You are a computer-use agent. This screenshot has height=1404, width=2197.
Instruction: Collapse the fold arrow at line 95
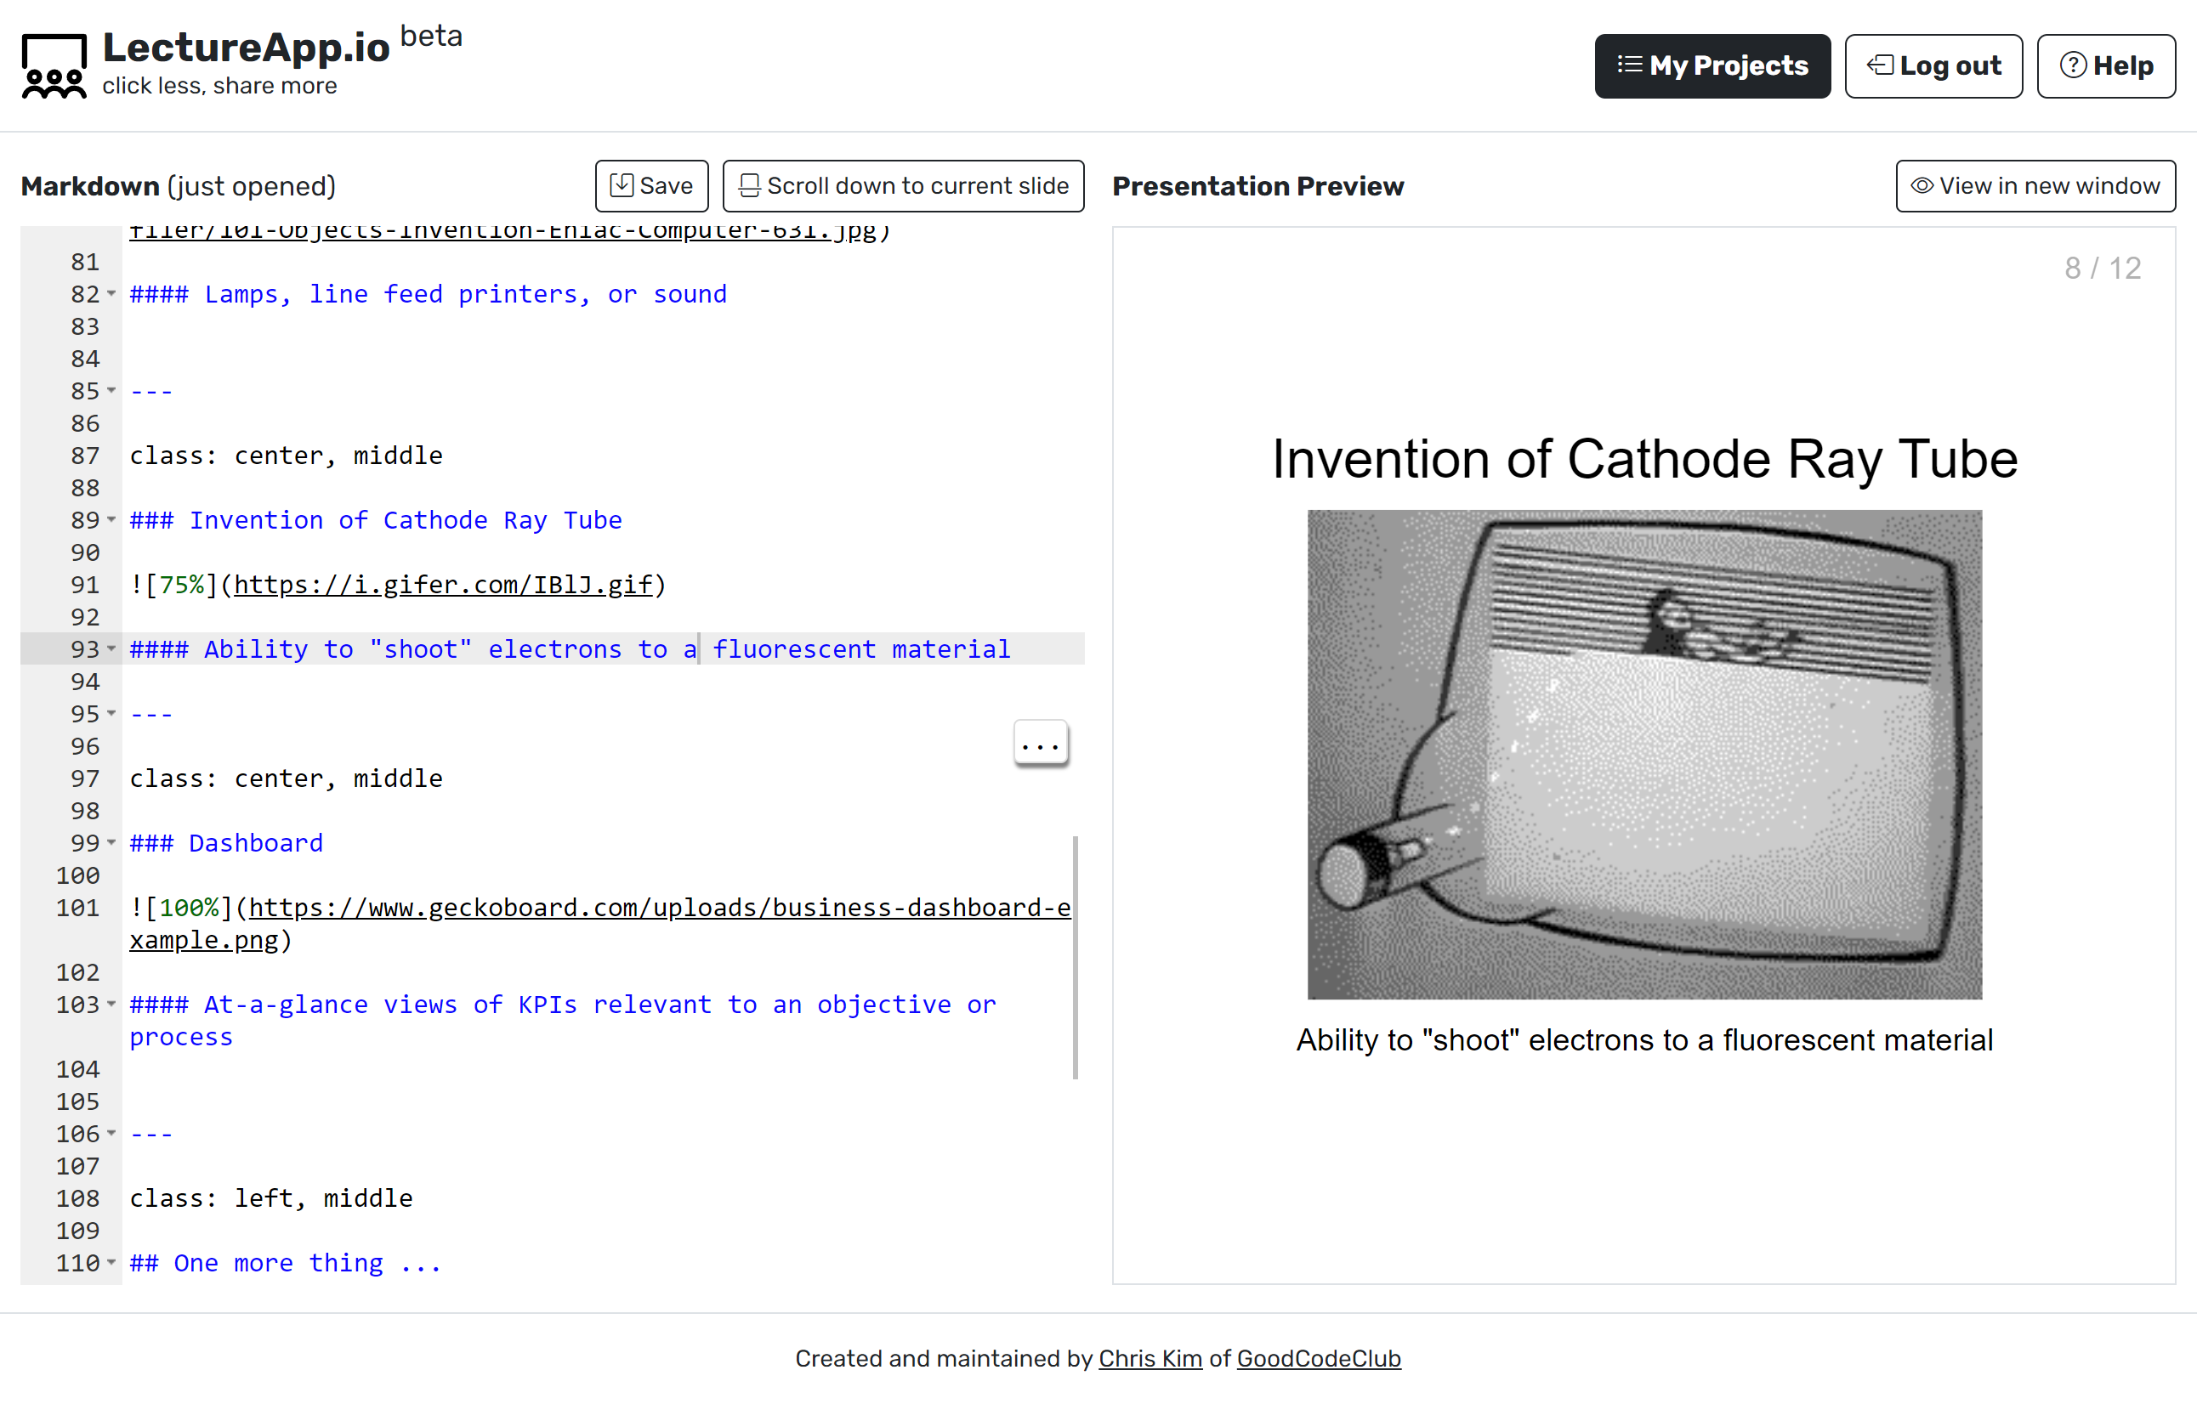click(111, 713)
